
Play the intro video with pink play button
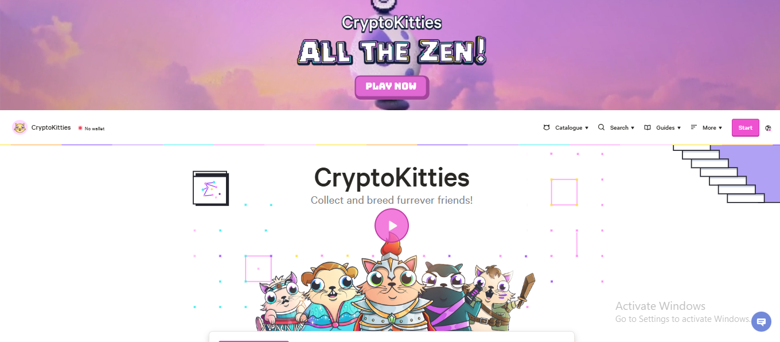(x=392, y=226)
